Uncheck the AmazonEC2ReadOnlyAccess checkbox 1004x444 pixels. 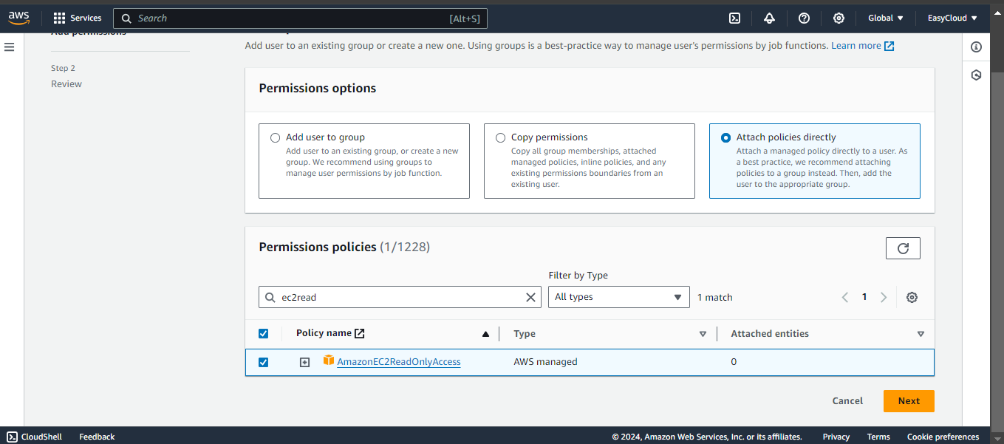tap(264, 362)
